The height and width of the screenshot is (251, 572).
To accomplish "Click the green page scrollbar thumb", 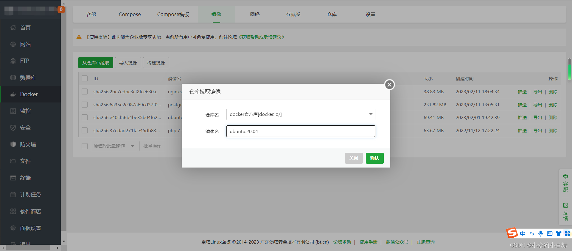I will pos(569,69).
